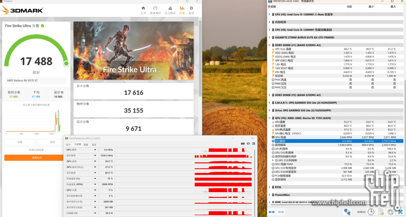Open the 3DMark Stress Tests (压力测试) icon
Viewport: 406px width, 217px height.
point(170,8)
